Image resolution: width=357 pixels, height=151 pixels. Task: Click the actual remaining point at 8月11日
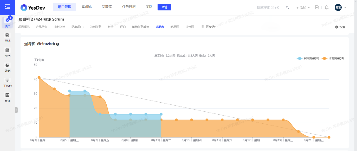coord(161,114)
